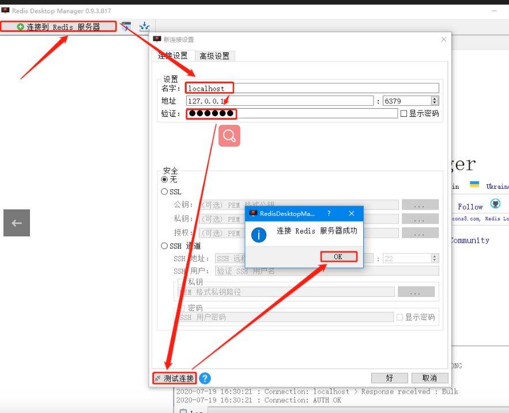The image size is (509, 413).
Task: Click the Redis Desktop Manager title bar icon
Action: tap(5, 11)
